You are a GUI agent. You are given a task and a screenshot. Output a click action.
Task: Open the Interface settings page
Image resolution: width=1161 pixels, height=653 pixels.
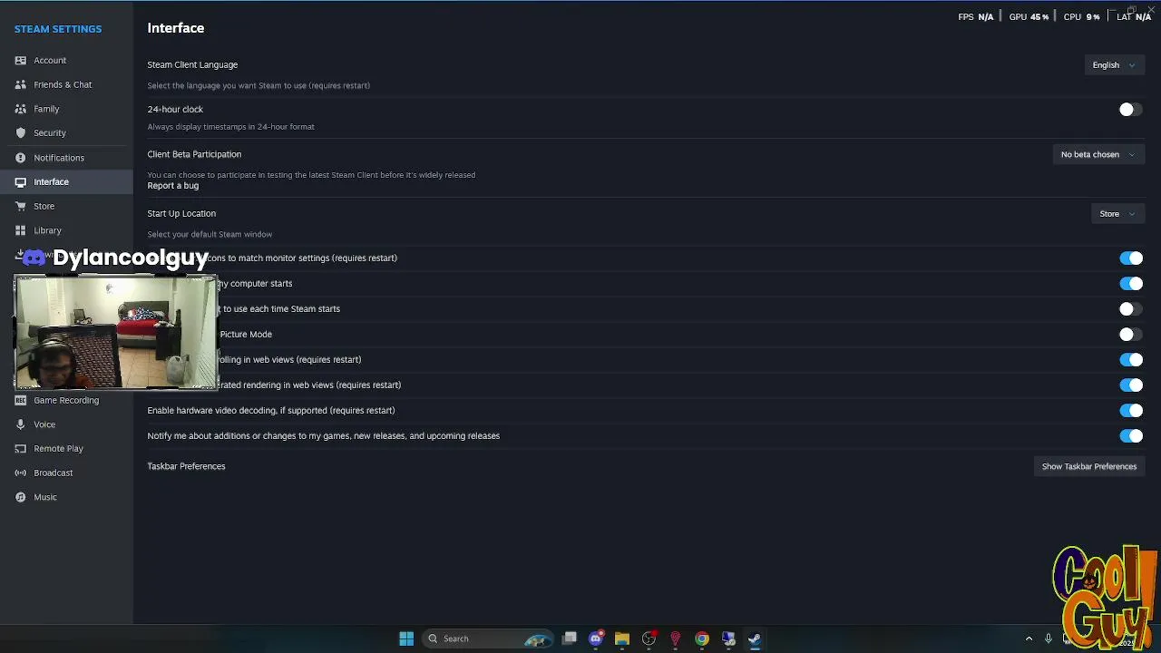coord(66,182)
